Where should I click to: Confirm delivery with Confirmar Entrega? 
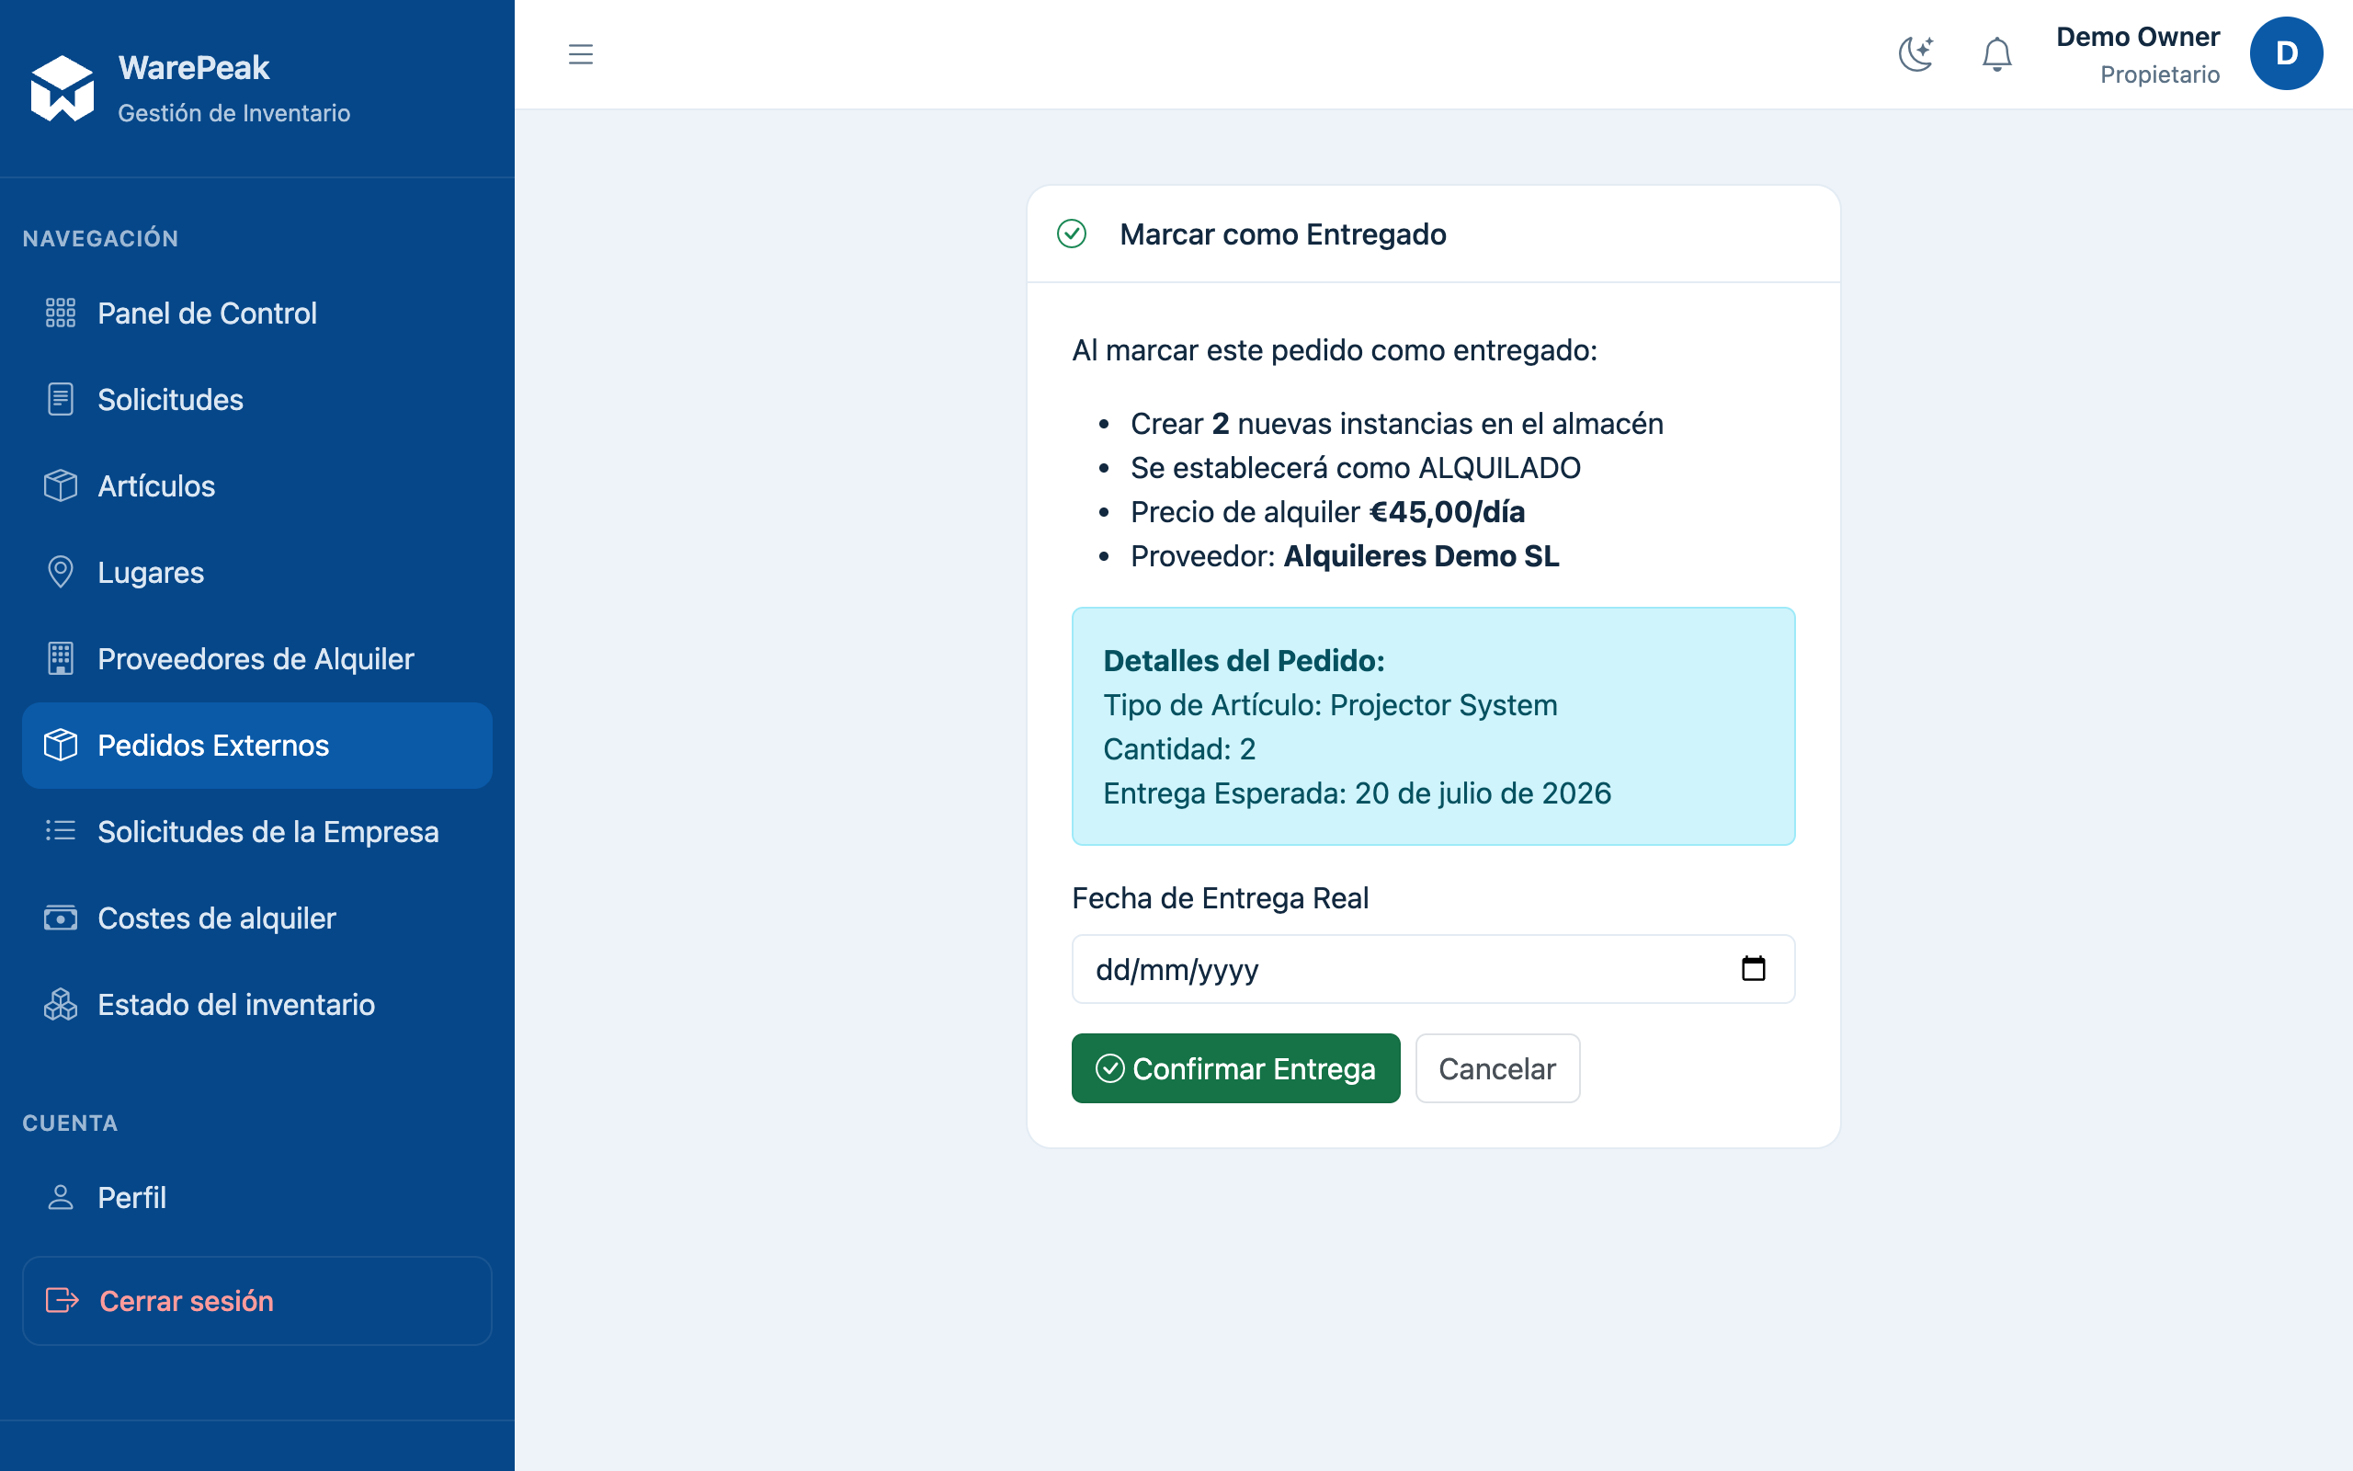pos(1236,1068)
